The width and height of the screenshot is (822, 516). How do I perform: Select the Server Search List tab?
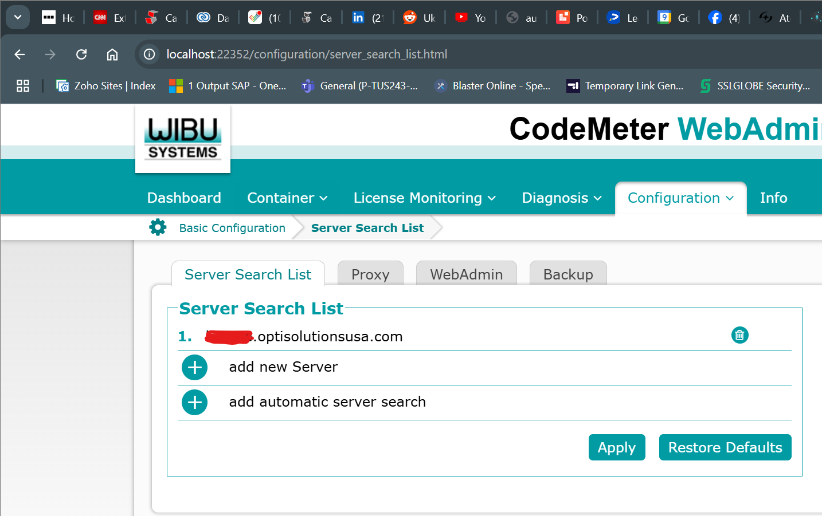[x=248, y=274]
